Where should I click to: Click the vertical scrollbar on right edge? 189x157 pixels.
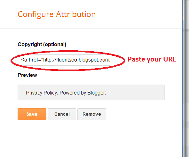[x=184, y=78]
